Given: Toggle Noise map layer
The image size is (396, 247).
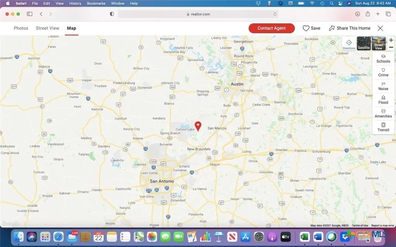Looking at the screenshot, I should coord(383,86).
